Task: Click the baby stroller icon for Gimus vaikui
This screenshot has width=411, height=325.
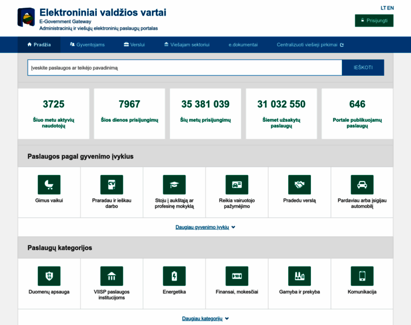Action: [49, 185]
